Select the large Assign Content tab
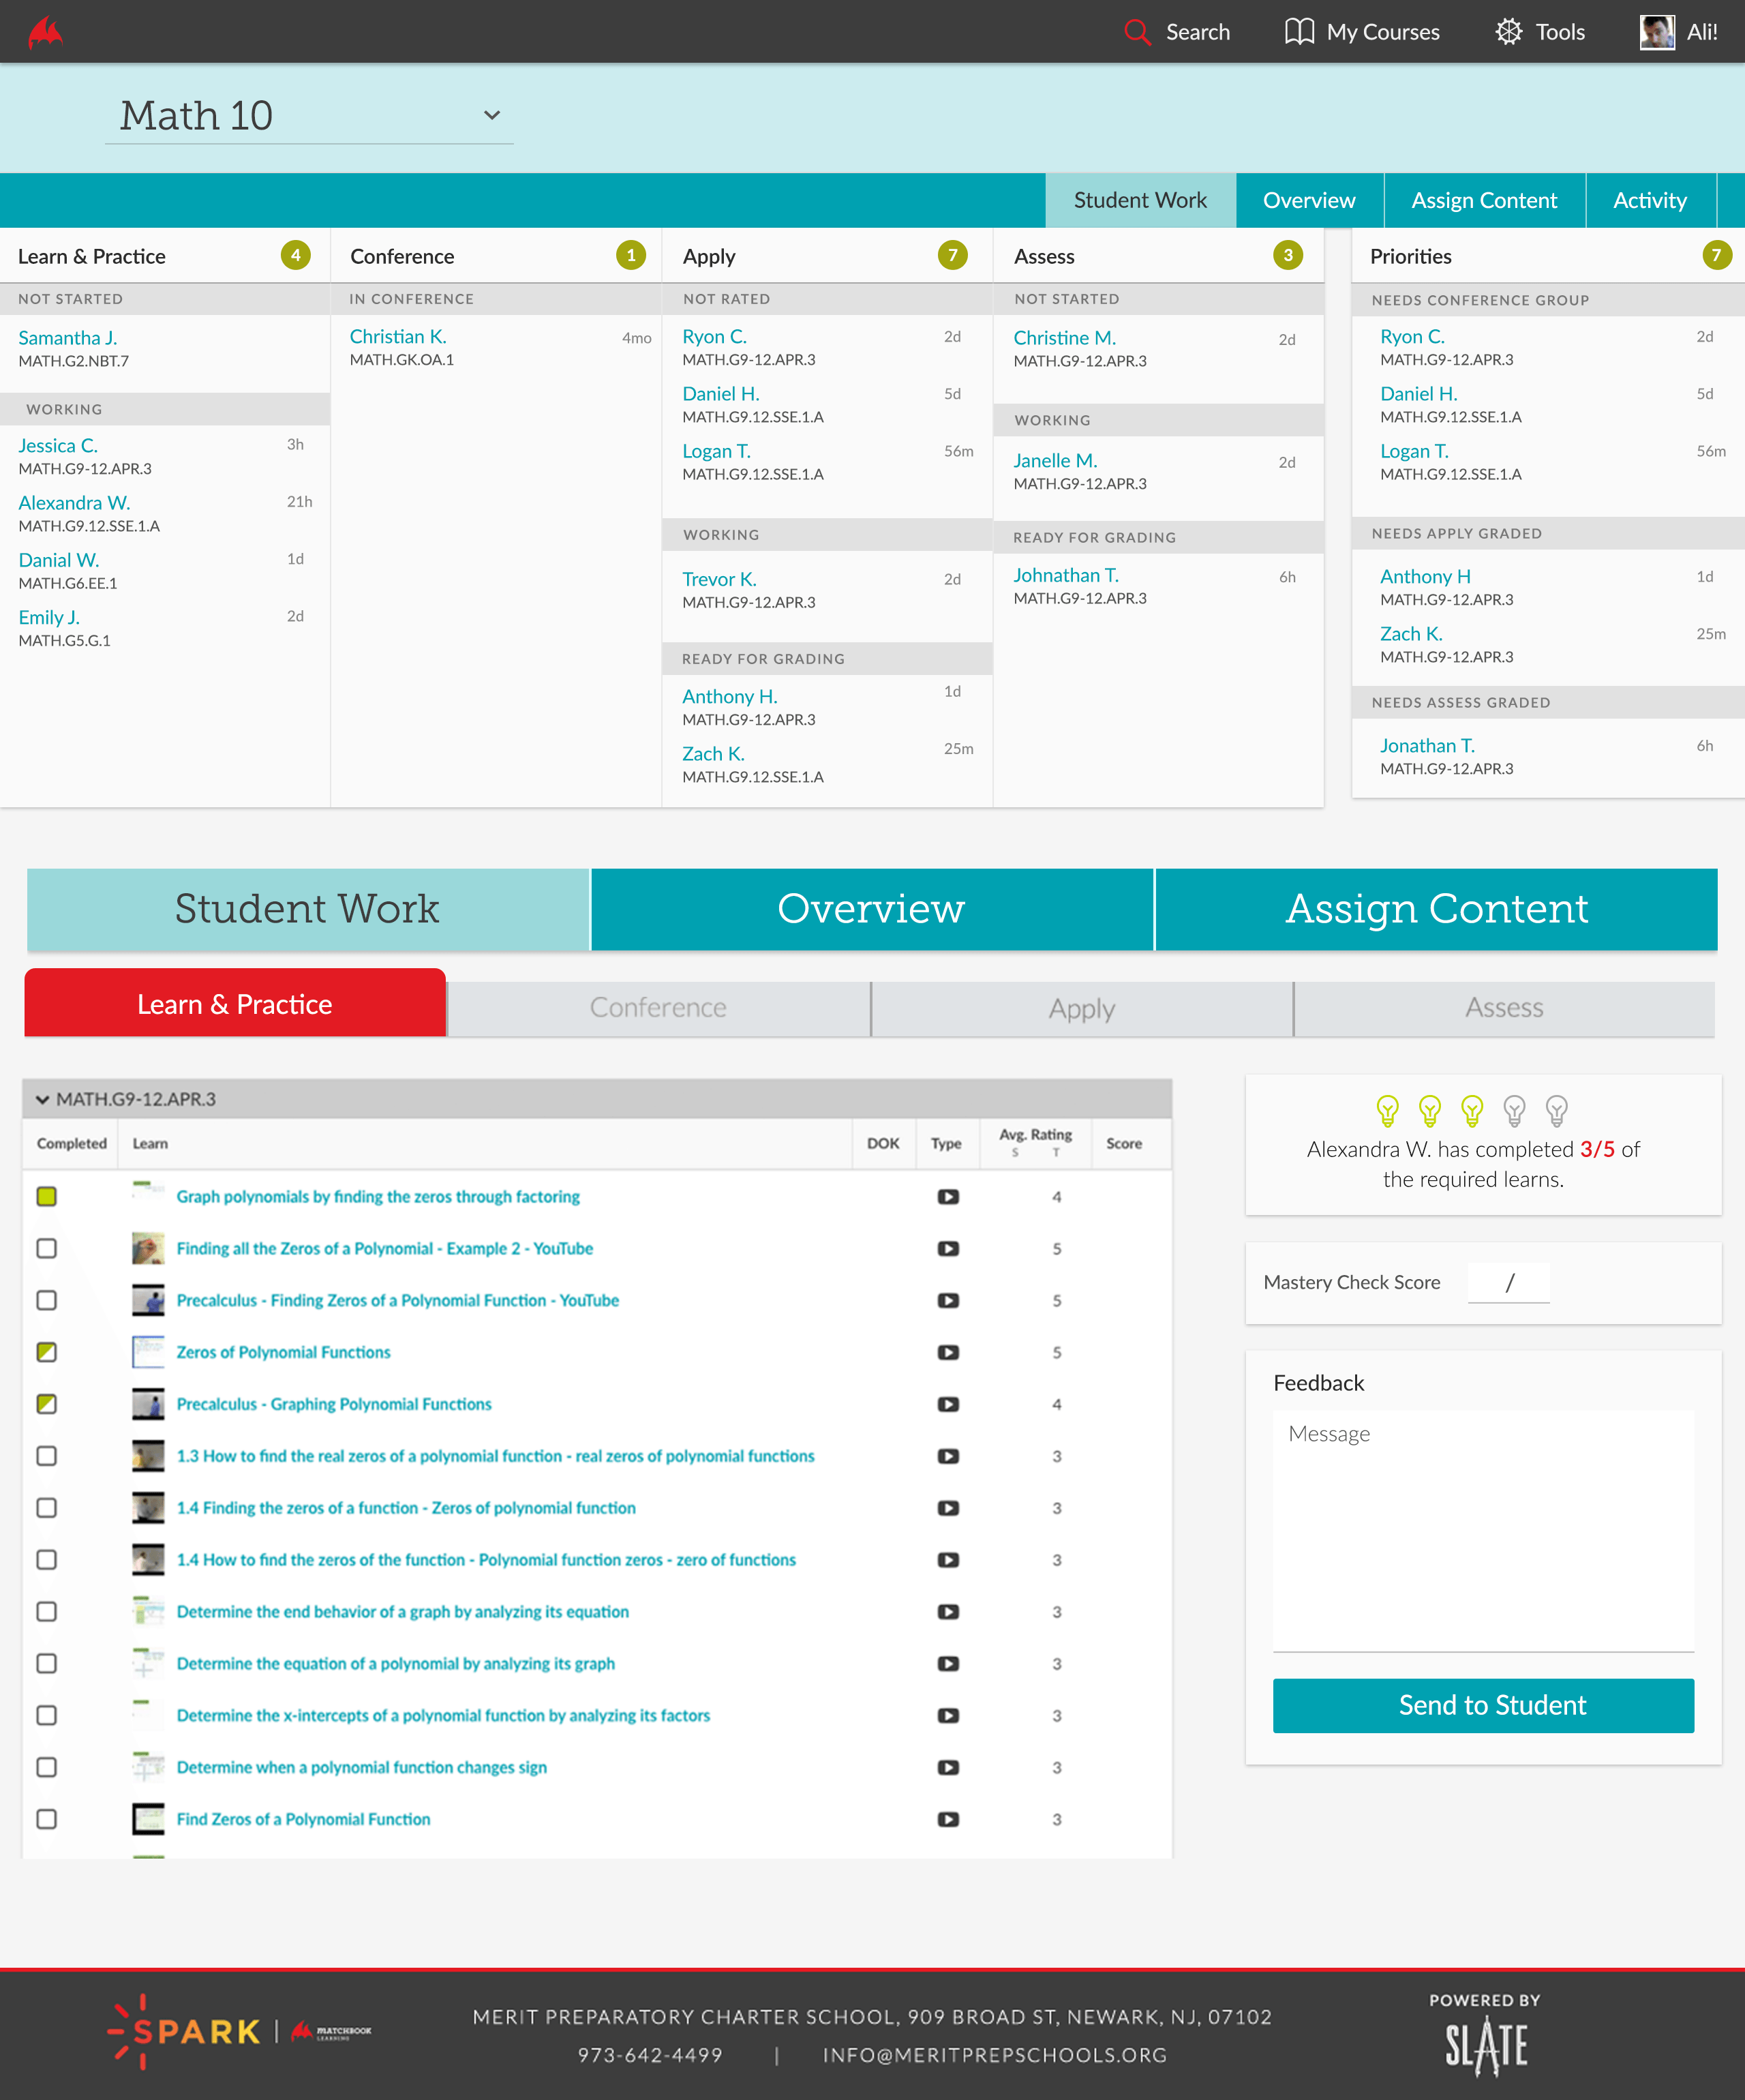 click(x=1436, y=909)
